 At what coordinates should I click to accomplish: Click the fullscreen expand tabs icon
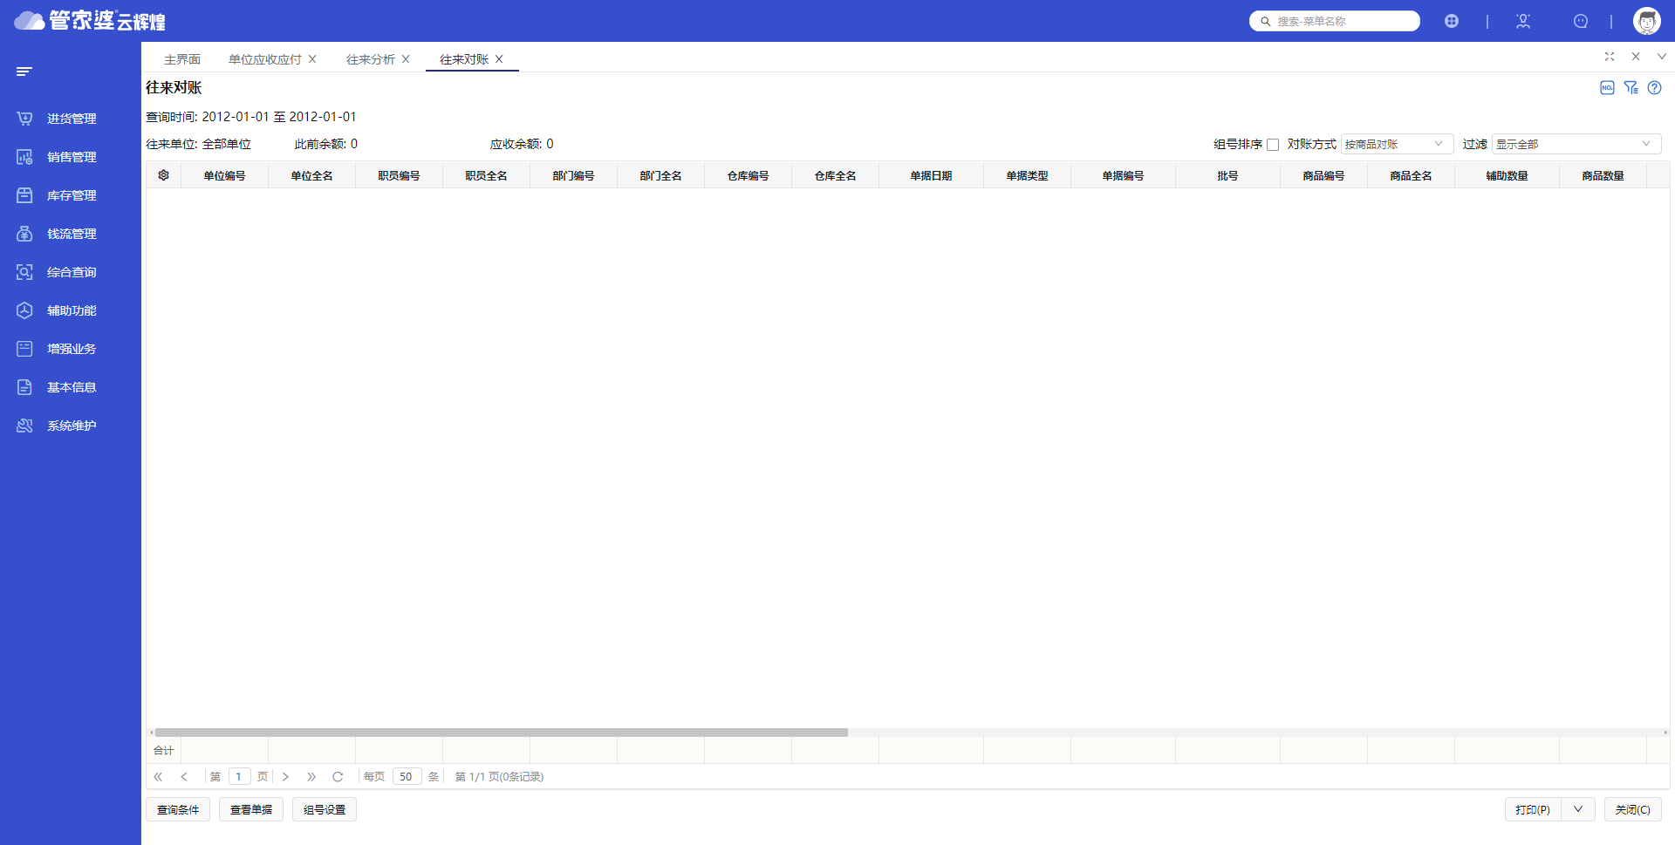(1610, 57)
